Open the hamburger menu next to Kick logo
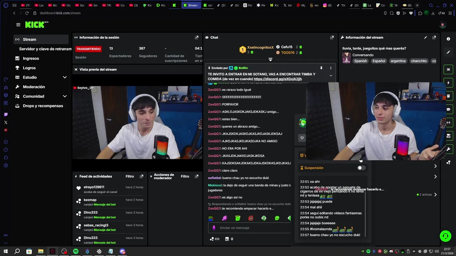 pos(18,25)
